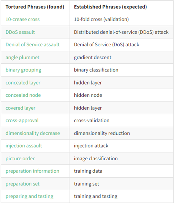Follow the "concealed layer" link
The width and height of the screenshot is (174, 204).
[x=23, y=83]
